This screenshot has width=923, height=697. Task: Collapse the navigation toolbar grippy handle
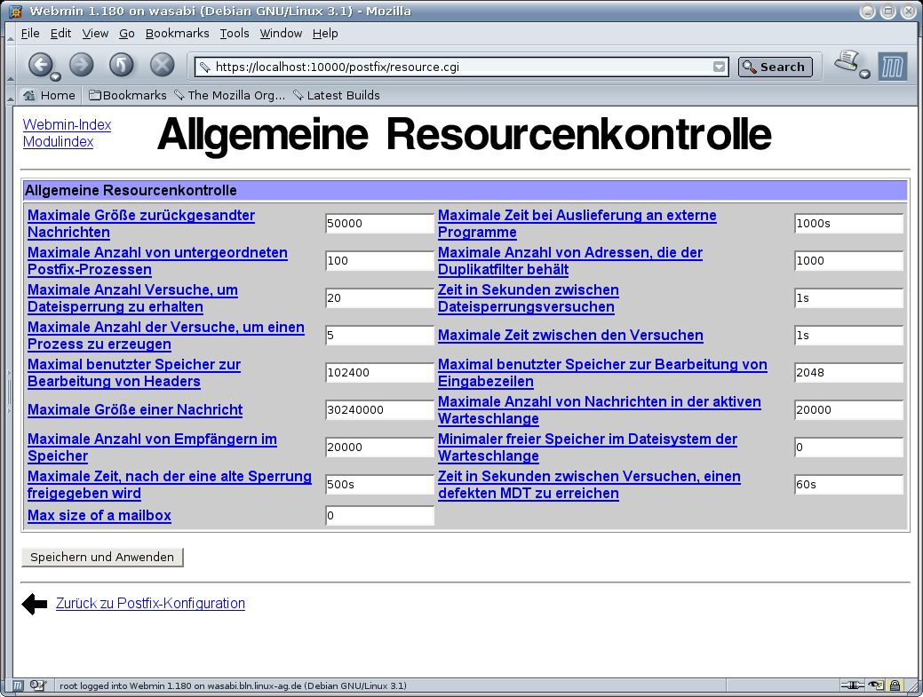(10, 66)
